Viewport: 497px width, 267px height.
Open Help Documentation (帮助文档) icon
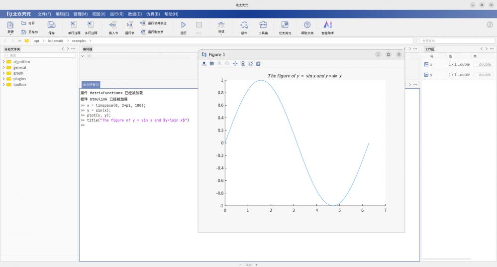[307, 26]
